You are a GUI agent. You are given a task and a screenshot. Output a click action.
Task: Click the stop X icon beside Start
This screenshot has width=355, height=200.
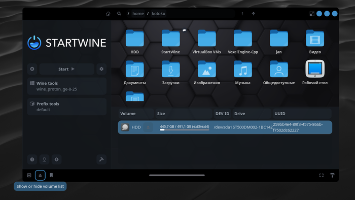(x=32, y=69)
